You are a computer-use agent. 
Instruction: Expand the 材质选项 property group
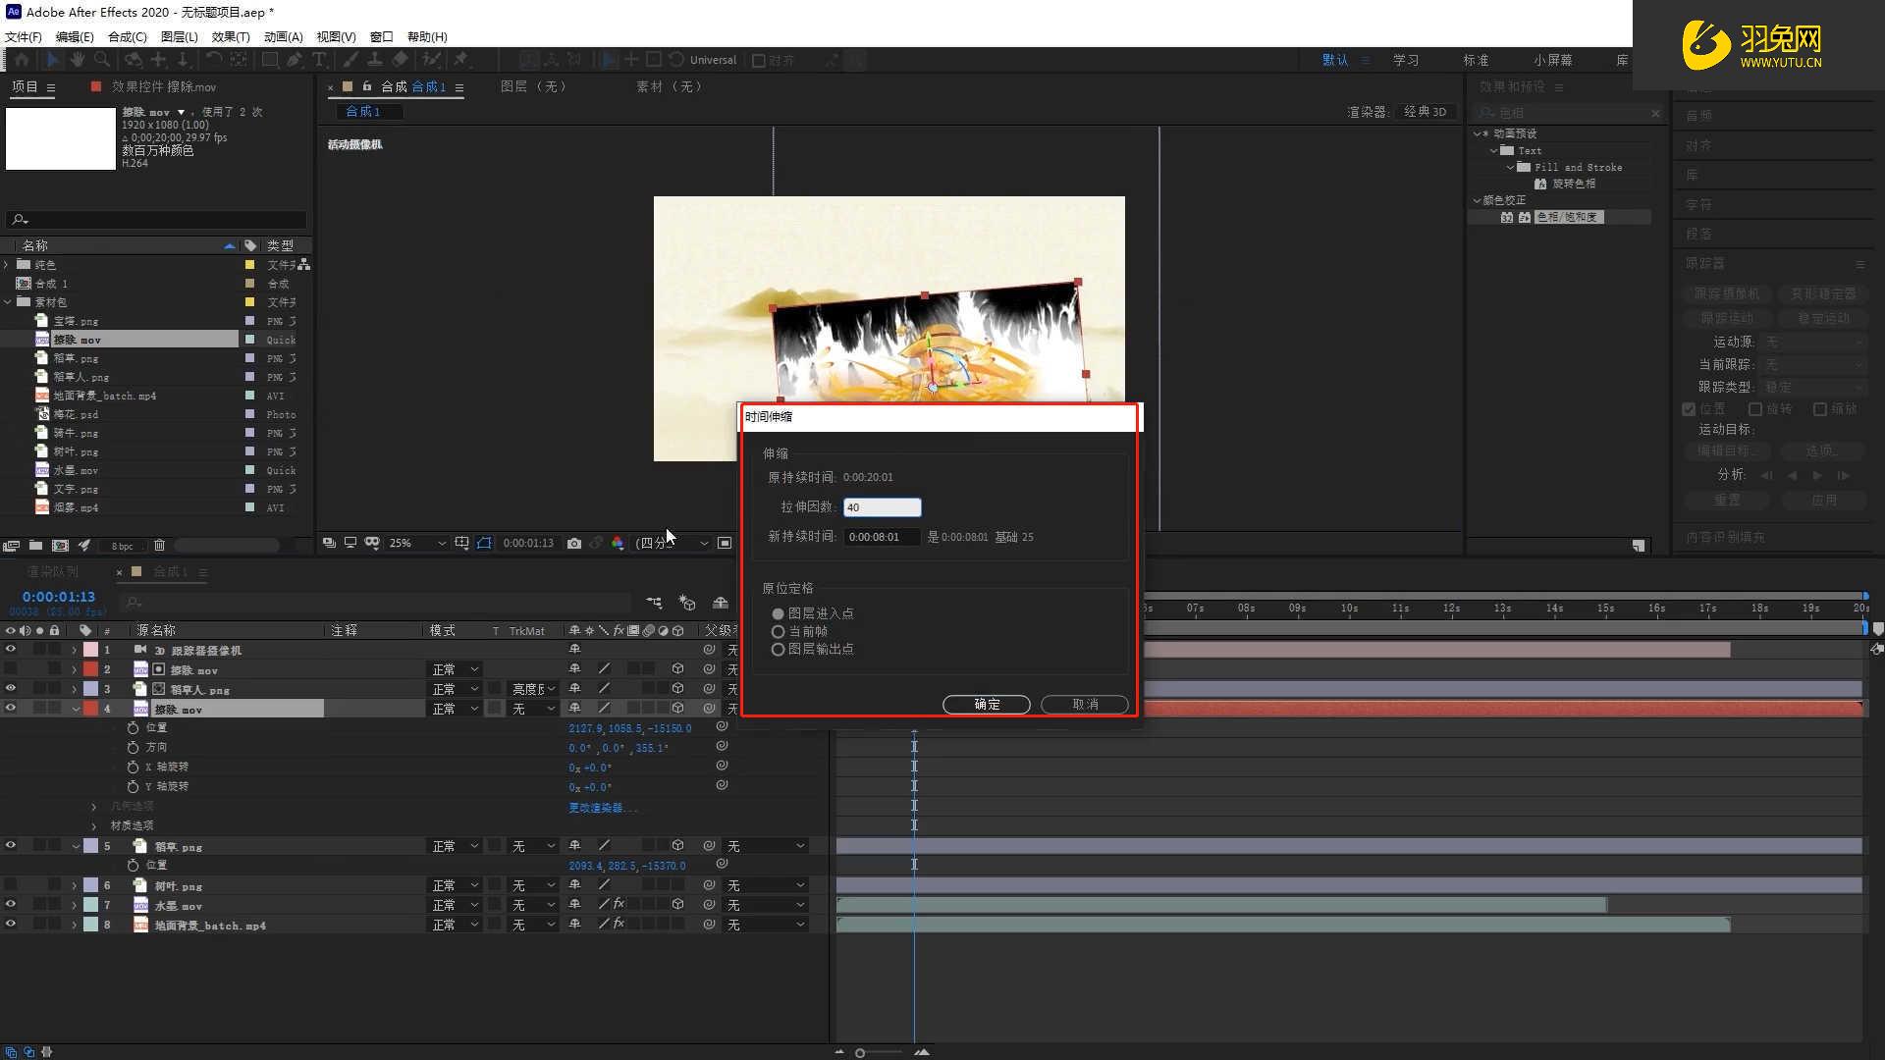point(94,825)
